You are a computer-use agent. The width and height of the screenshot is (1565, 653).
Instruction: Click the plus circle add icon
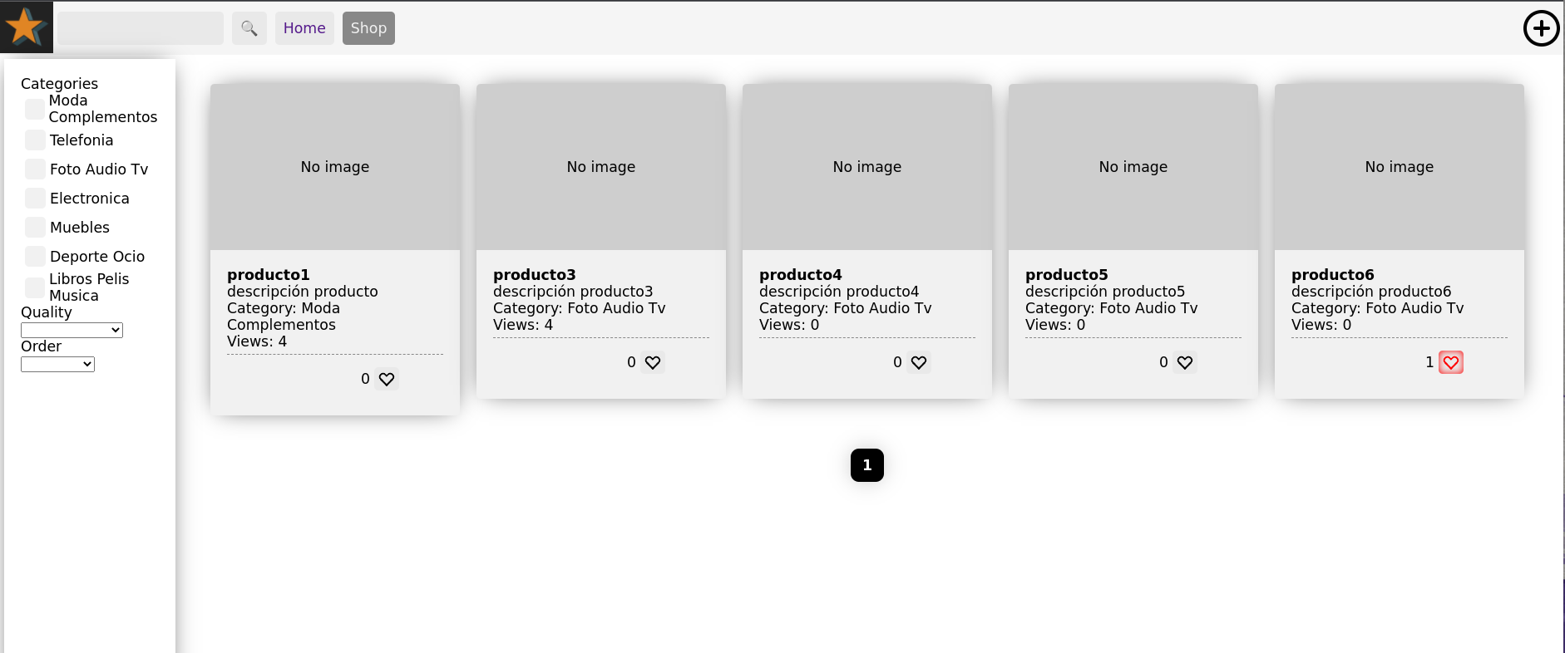(1541, 28)
